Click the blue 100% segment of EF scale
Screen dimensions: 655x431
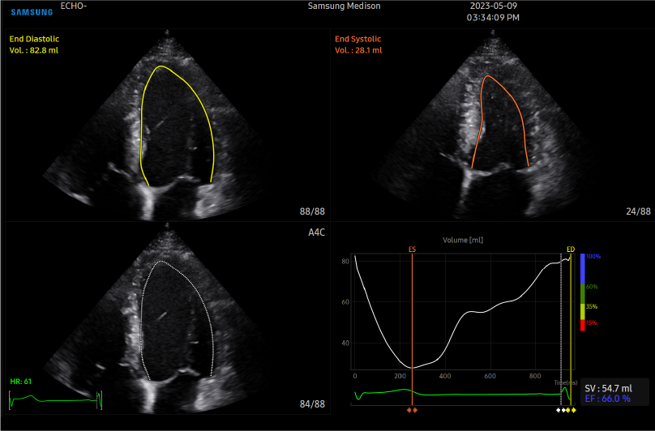[x=583, y=268]
